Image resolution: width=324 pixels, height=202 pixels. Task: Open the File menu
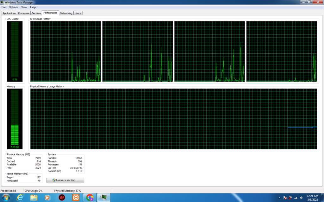(x=3, y=7)
